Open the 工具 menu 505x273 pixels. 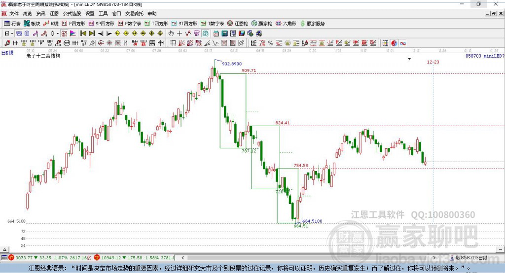[103, 13]
